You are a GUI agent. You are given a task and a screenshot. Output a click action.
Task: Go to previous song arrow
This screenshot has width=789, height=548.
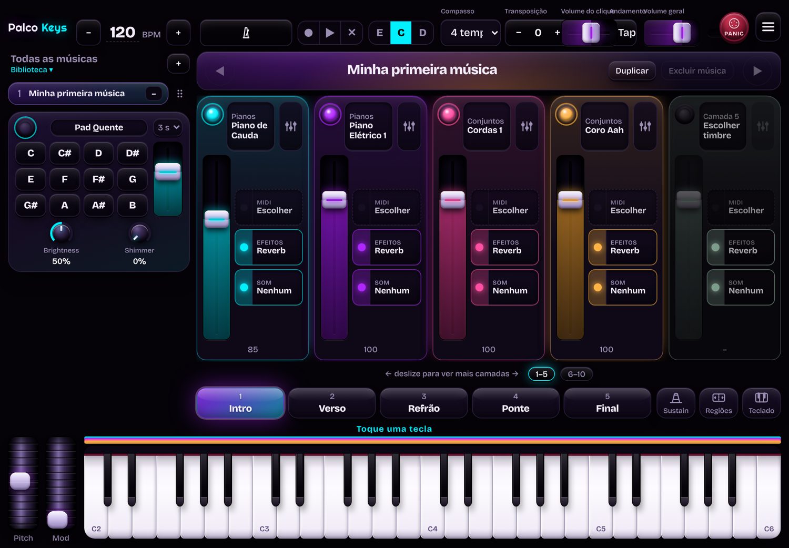click(x=220, y=70)
